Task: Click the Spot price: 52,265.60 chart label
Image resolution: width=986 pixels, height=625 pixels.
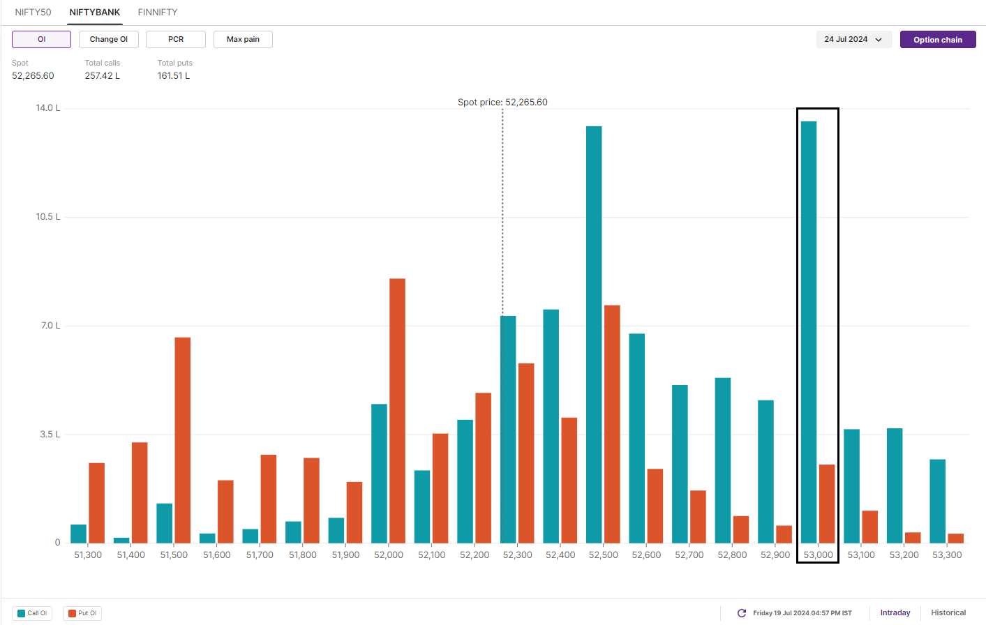Action: (x=502, y=102)
